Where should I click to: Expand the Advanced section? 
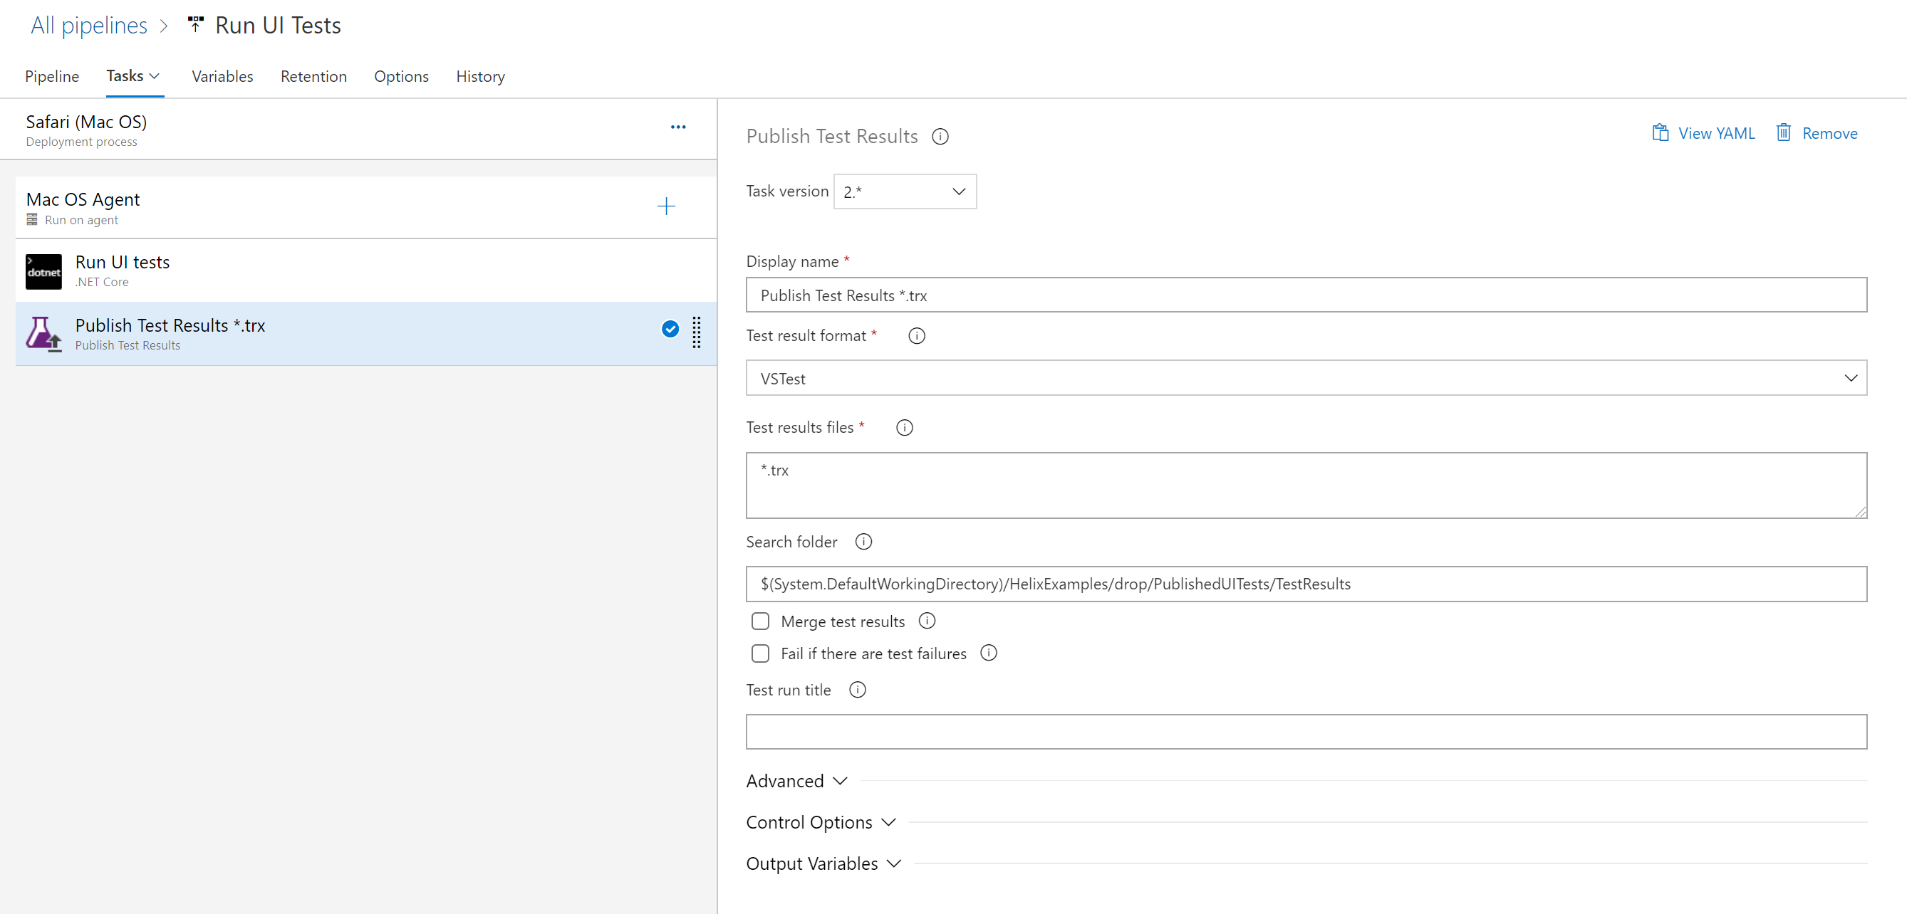tap(796, 781)
